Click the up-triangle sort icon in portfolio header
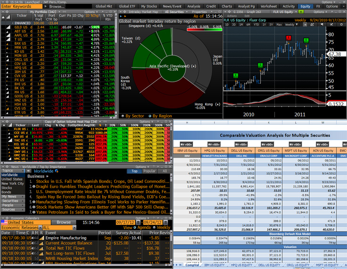The height and width of the screenshot is (269, 347). click(x=3, y=17)
